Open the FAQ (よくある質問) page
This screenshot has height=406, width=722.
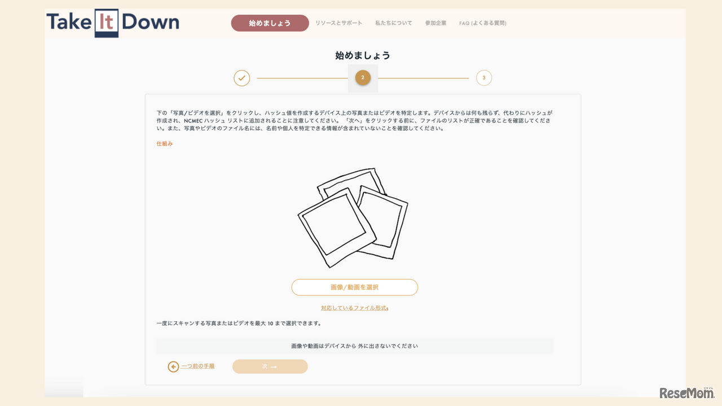click(x=483, y=23)
